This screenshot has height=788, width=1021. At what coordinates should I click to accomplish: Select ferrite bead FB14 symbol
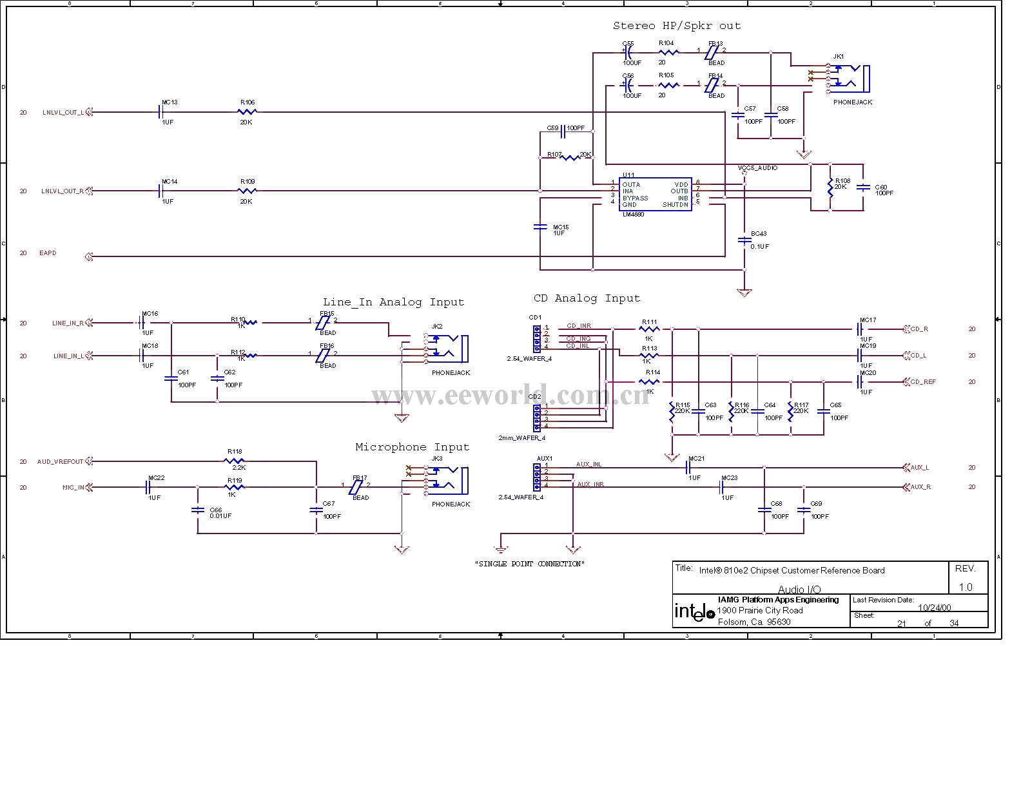pyautogui.click(x=712, y=84)
